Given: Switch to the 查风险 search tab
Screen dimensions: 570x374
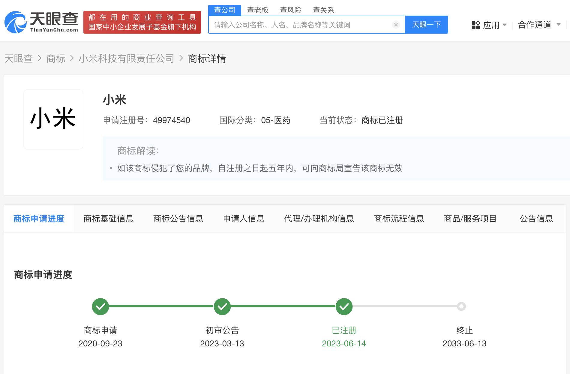Looking at the screenshot, I should coord(291,10).
